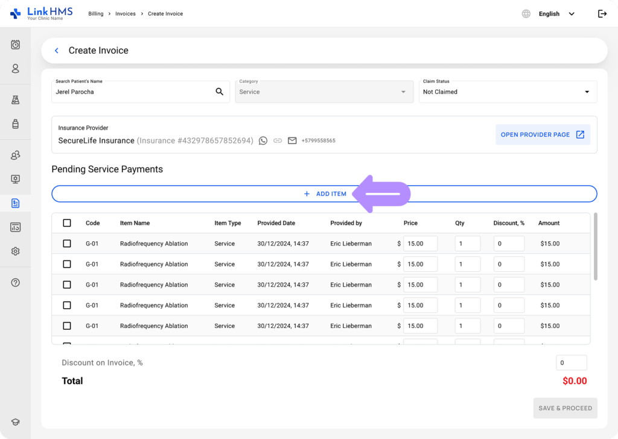Click Create Invoice breadcrumb item
The height and width of the screenshot is (439, 618).
pos(165,14)
